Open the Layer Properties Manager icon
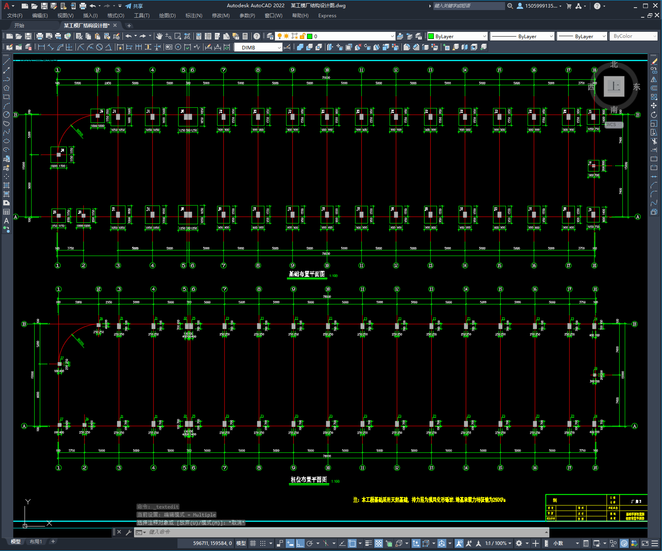The width and height of the screenshot is (662, 551). (x=270, y=36)
